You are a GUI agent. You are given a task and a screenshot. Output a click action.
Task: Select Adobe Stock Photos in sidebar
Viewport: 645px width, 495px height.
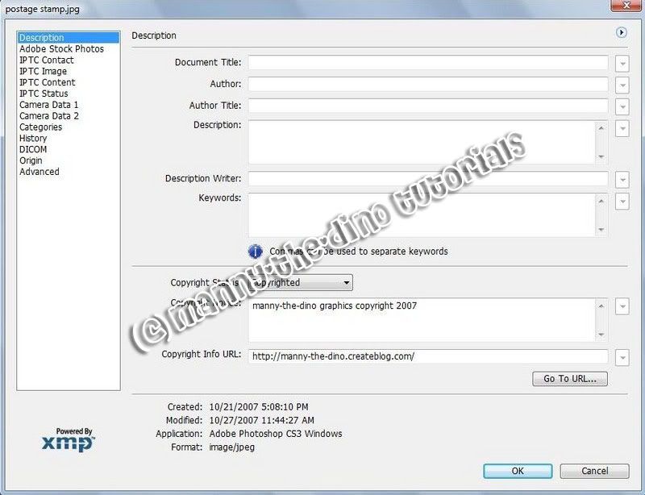[x=61, y=49]
